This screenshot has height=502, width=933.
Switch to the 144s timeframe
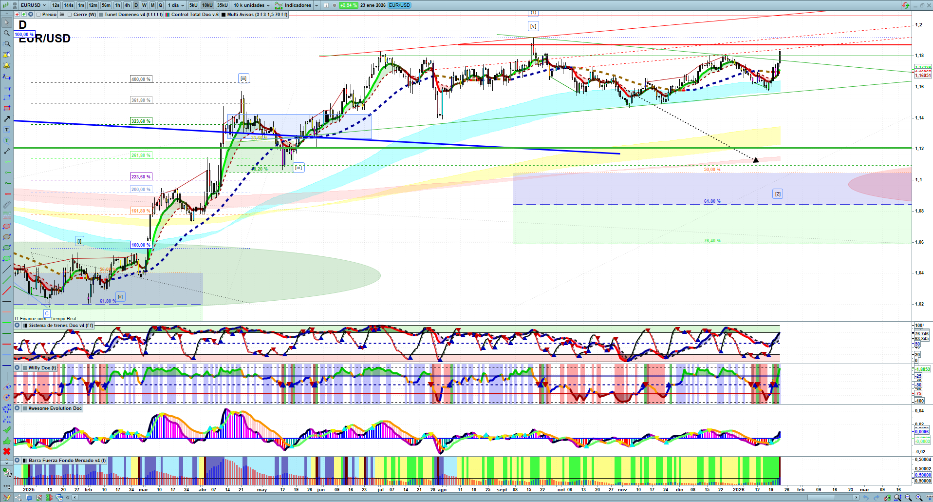69,5
